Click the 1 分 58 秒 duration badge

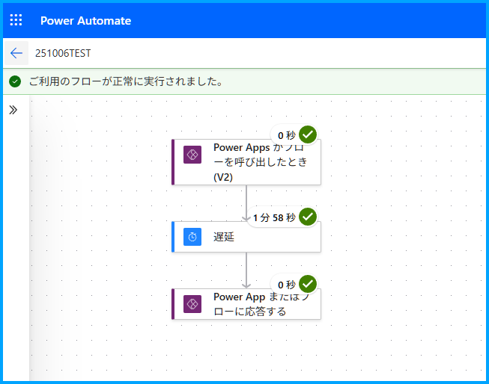274,217
